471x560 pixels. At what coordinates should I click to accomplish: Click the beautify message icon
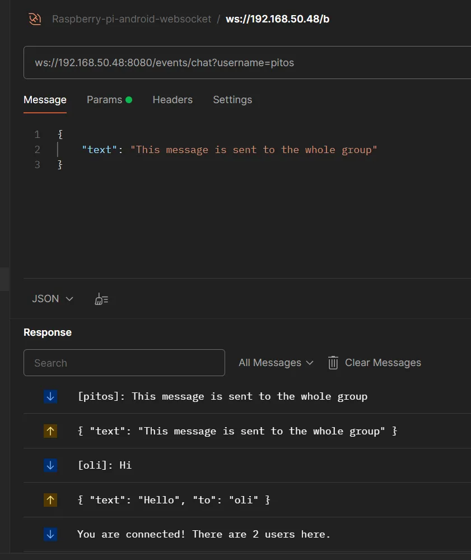[x=101, y=299]
